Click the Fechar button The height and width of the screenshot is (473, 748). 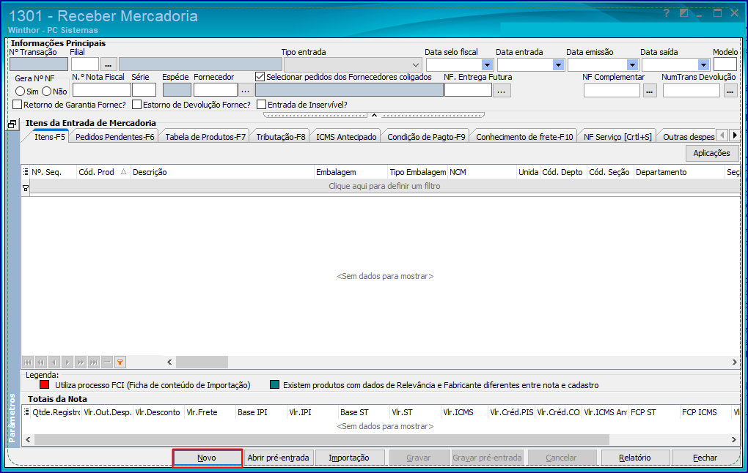click(705, 458)
